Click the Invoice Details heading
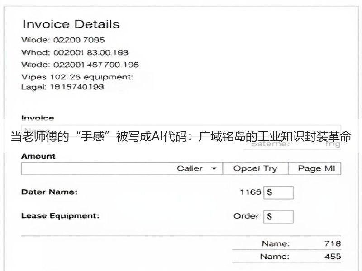362x271 pixels. click(71, 24)
